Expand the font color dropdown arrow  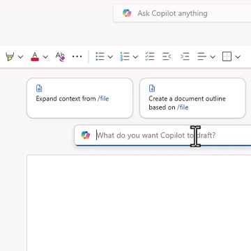click(x=45, y=56)
